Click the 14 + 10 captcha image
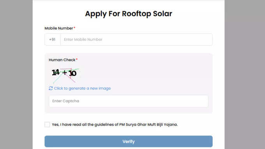Viewport: 265px width, 149px height. point(65,75)
